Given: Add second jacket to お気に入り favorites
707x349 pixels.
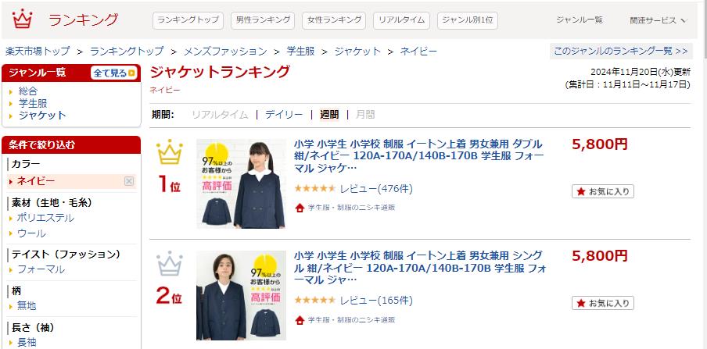Looking at the screenshot, I should pyautogui.click(x=603, y=303).
